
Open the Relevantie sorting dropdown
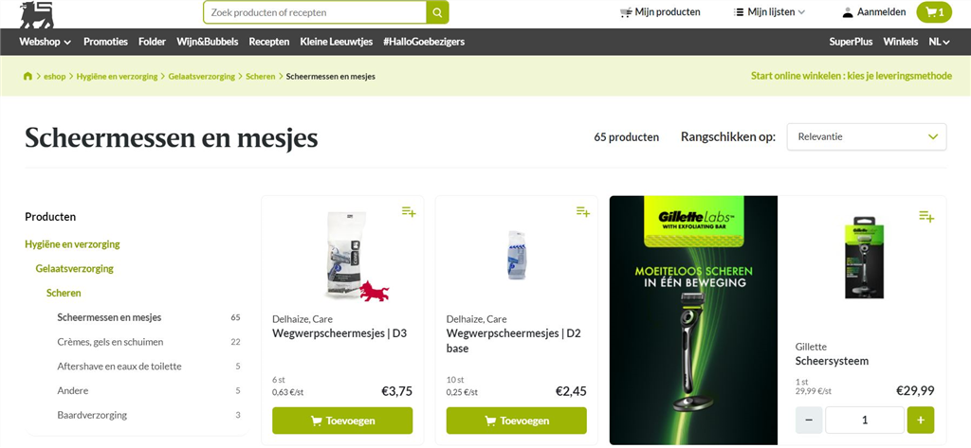867,136
